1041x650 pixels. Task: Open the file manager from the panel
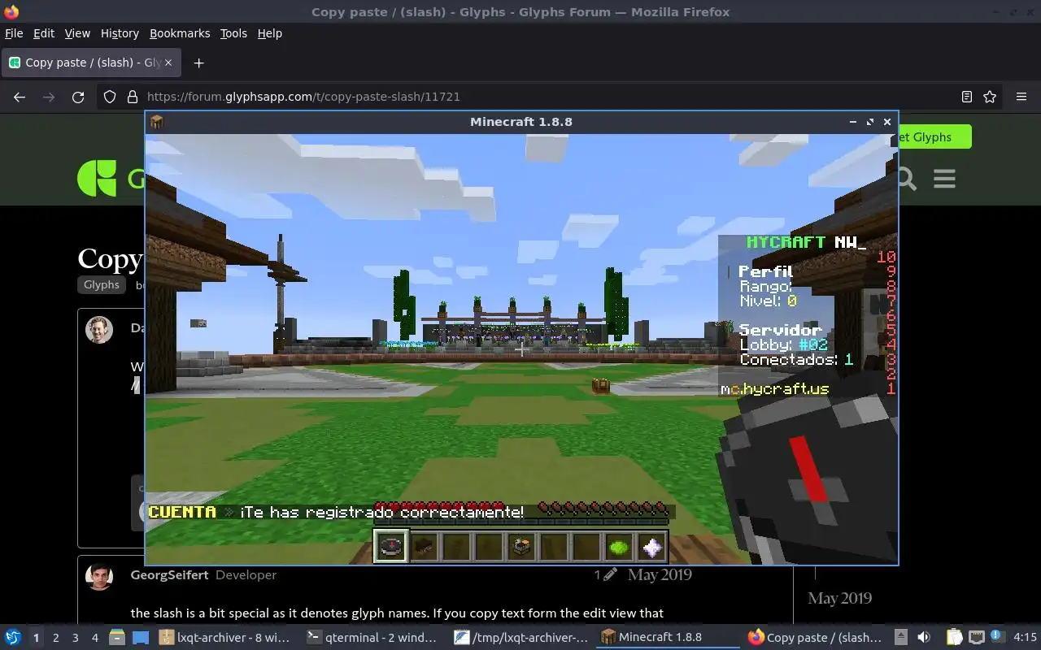(117, 637)
